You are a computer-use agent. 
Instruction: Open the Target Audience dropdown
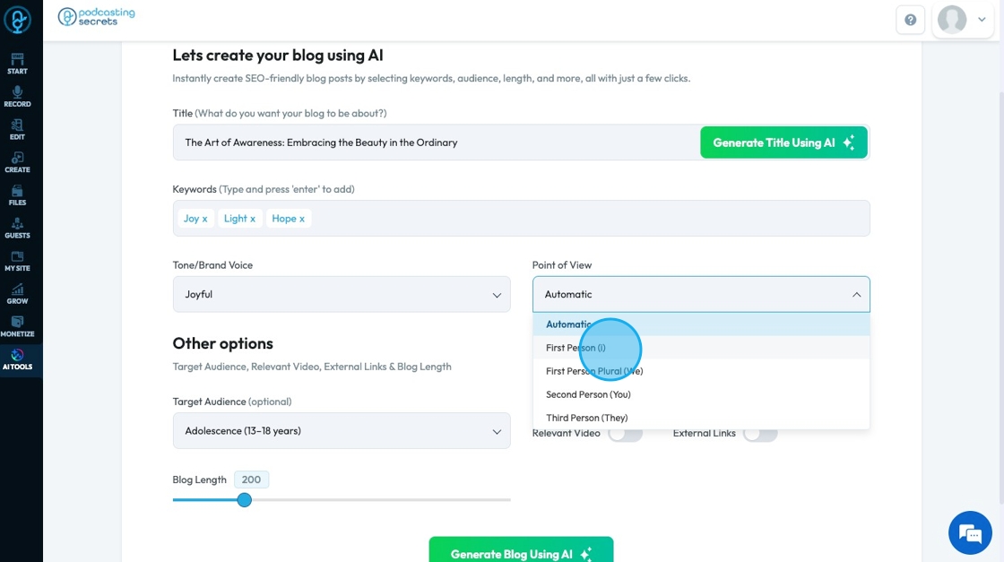[342, 431]
